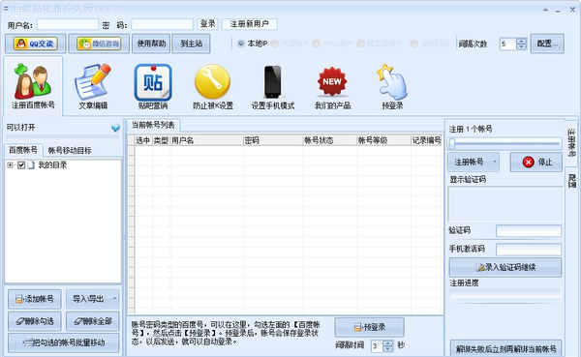581x357 pixels.
Task: Focus the 手机激活码 input field
Action: coord(529,249)
